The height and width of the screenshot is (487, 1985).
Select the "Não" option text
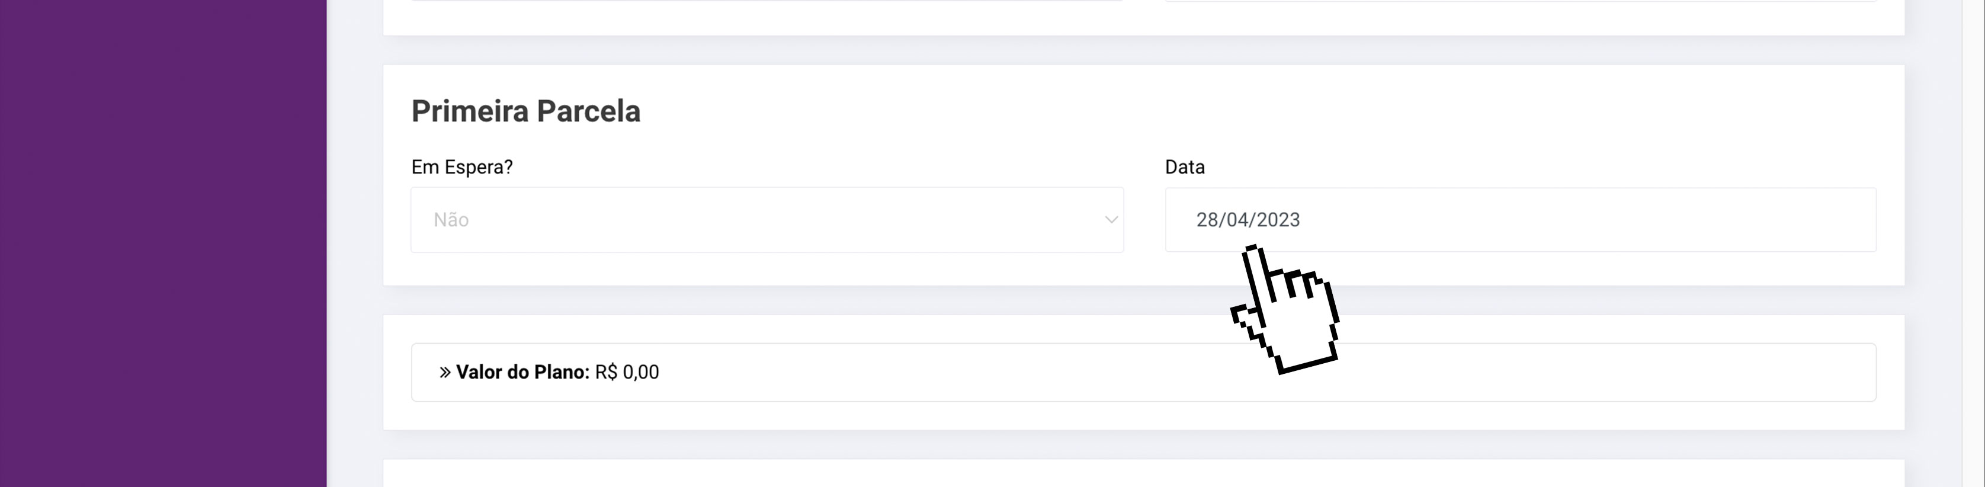click(x=451, y=220)
